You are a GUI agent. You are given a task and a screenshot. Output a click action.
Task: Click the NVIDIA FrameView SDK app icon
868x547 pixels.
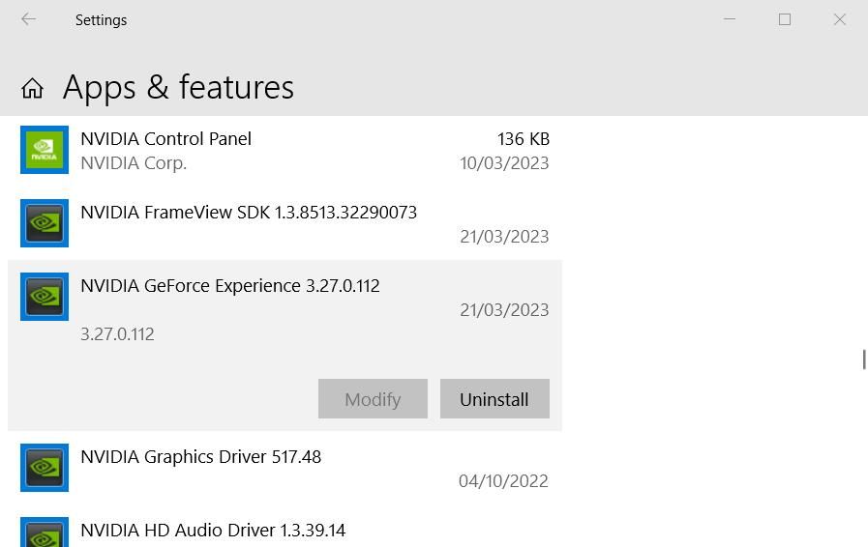tap(45, 223)
